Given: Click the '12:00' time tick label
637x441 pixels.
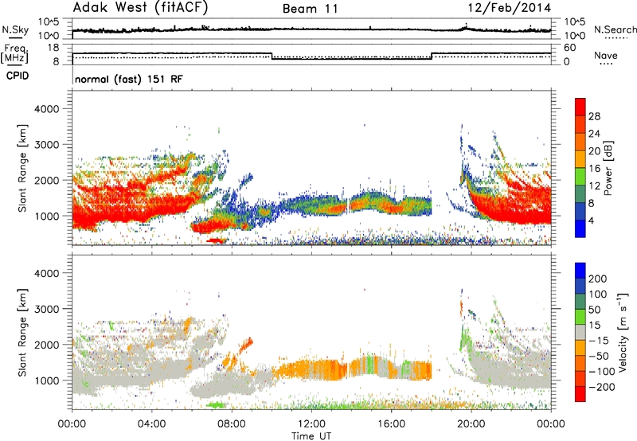Looking at the screenshot, I should click(311, 424).
